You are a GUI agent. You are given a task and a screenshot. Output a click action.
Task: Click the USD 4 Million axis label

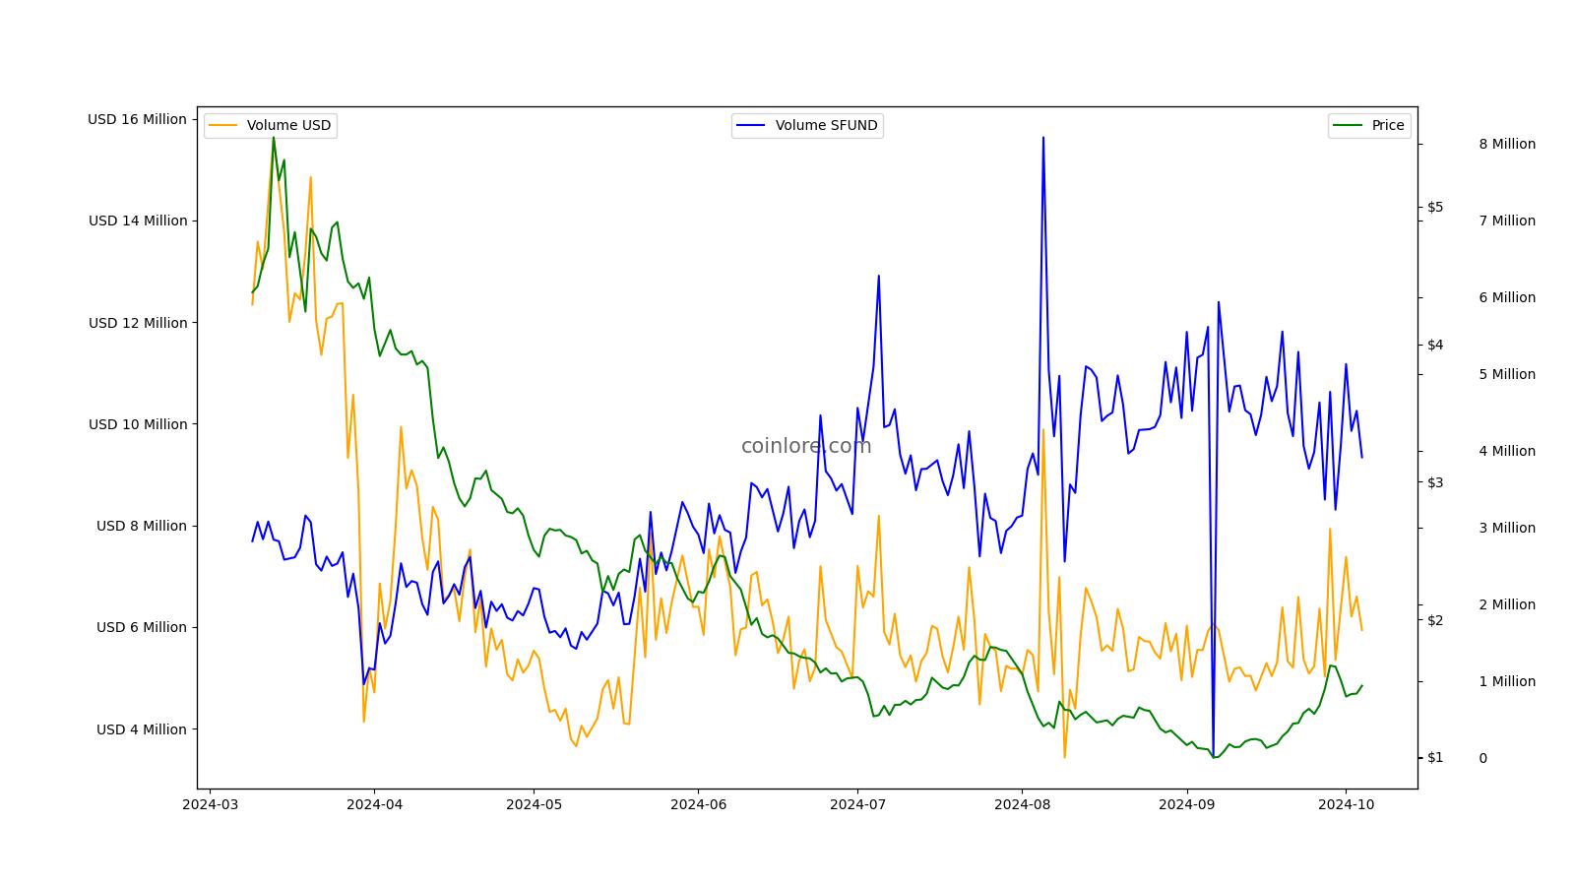pos(142,729)
